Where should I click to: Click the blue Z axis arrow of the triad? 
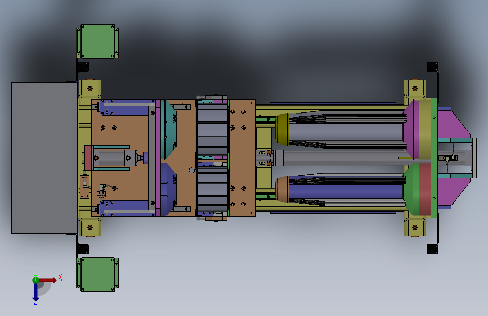coord(36,292)
